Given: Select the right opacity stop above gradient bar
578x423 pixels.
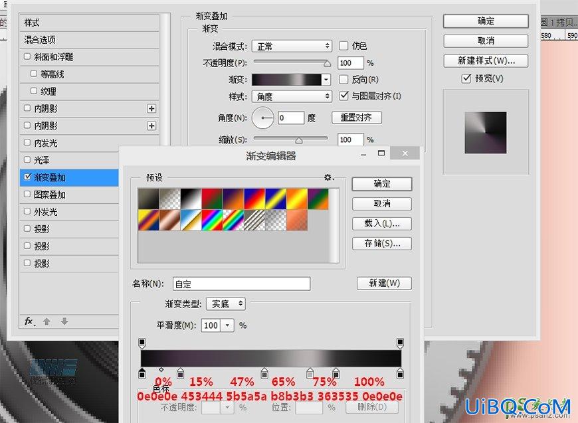Looking at the screenshot, I should coord(400,343).
